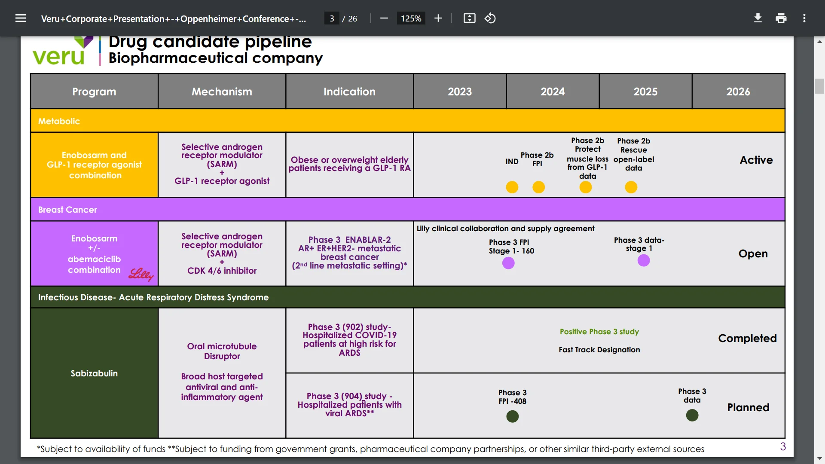
Task: Click 'Obese or overweight elderly patients' text
Action: point(349,164)
